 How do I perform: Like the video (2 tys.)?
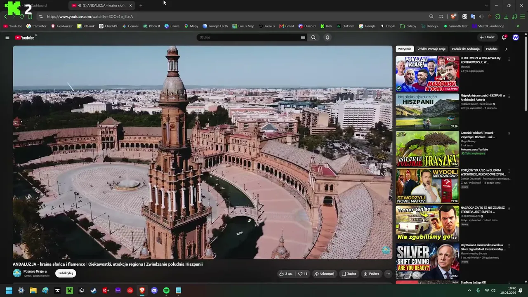point(286,273)
